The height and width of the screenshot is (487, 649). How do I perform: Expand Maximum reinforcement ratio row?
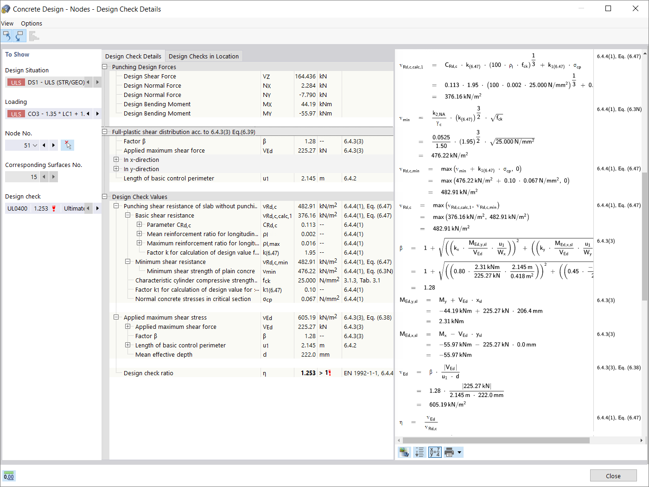click(140, 243)
